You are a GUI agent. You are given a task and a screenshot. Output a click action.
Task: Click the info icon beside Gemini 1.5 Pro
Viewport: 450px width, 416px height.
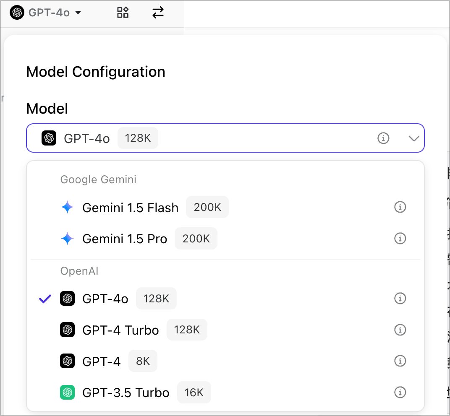(x=400, y=239)
